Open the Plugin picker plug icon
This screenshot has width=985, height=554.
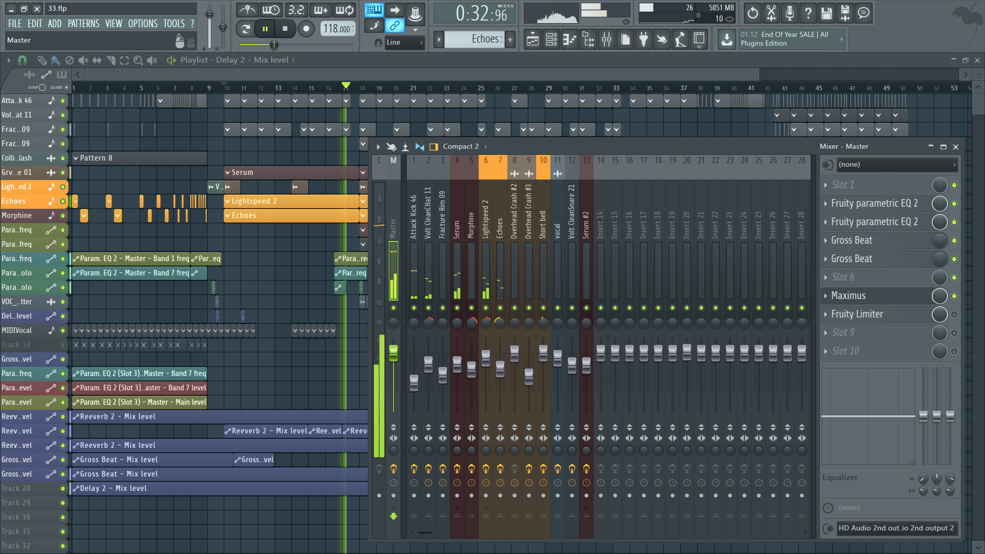tap(643, 39)
